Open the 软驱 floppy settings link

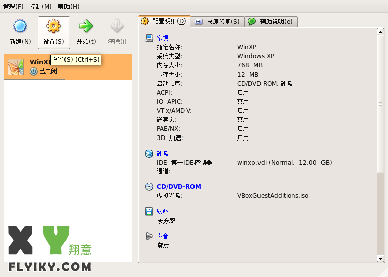tap(163, 211)
